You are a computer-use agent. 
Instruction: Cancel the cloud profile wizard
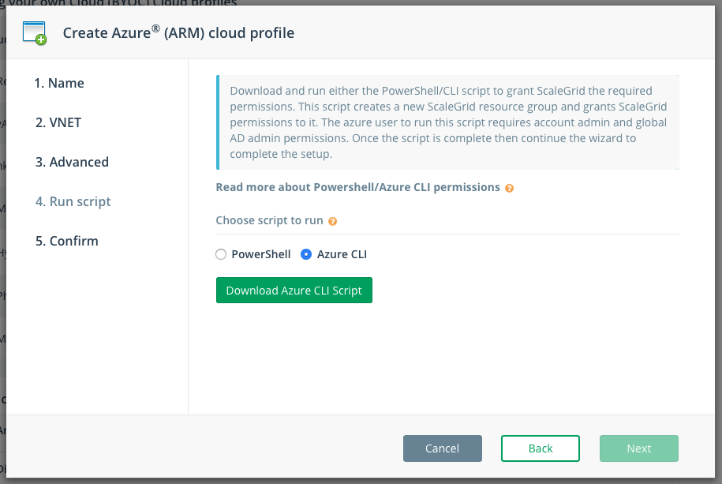point(443,448)
